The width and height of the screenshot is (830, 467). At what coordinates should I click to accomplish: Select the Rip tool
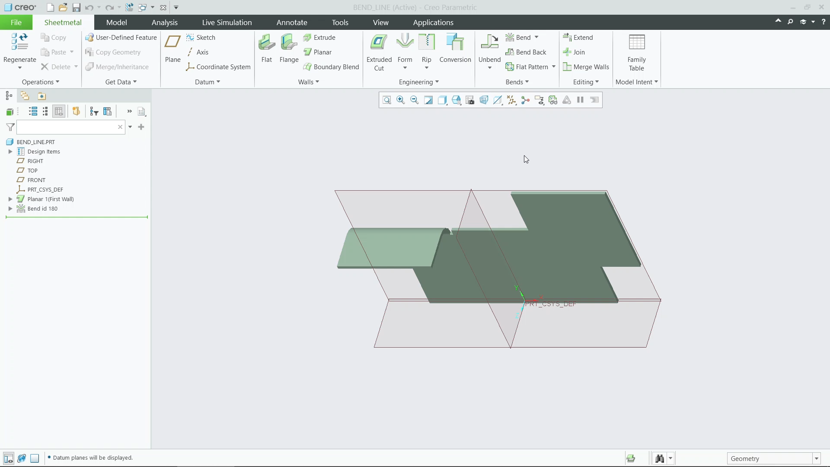point(427,48)
